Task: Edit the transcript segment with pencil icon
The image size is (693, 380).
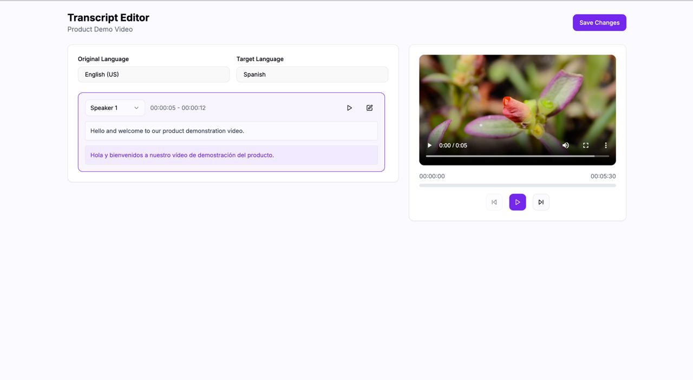Action: point(369,108)
